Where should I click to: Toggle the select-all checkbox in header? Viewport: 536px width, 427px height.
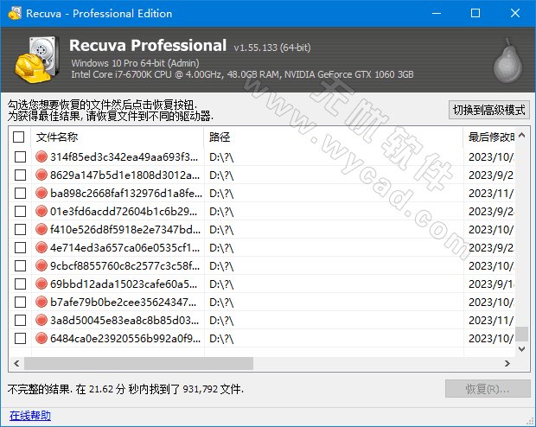click(x=18, y=137)
